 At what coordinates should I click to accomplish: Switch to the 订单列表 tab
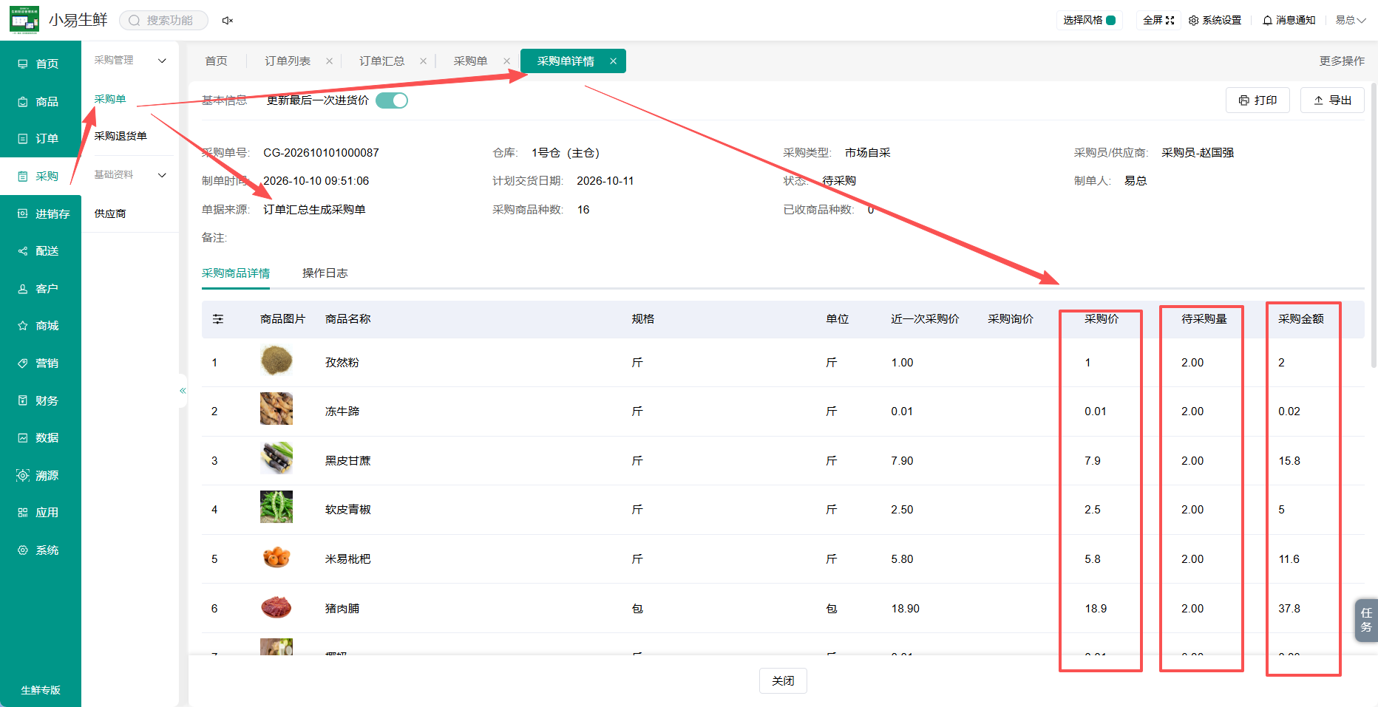pyautogui.click(x=288, y=61)
